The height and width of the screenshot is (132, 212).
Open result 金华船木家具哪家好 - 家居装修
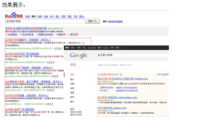point(28,40)
